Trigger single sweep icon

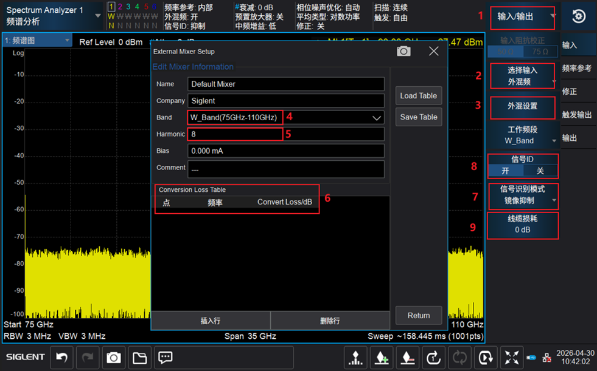point(433,357)
